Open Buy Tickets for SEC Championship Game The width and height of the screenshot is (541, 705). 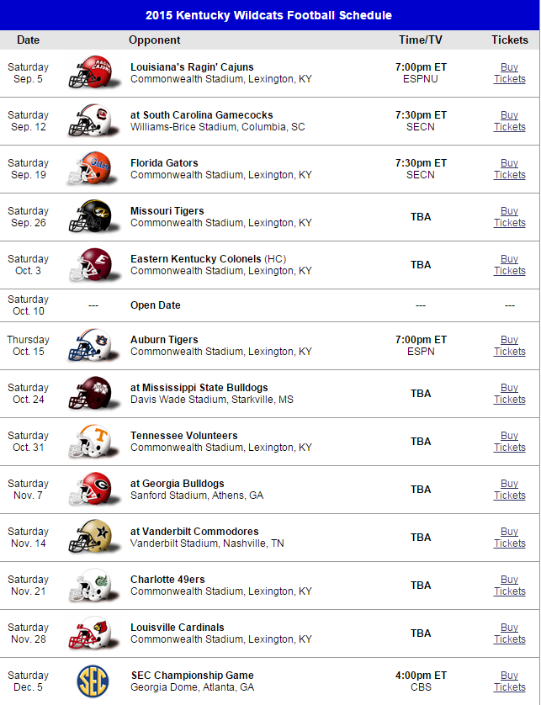(x=509, y=681)
